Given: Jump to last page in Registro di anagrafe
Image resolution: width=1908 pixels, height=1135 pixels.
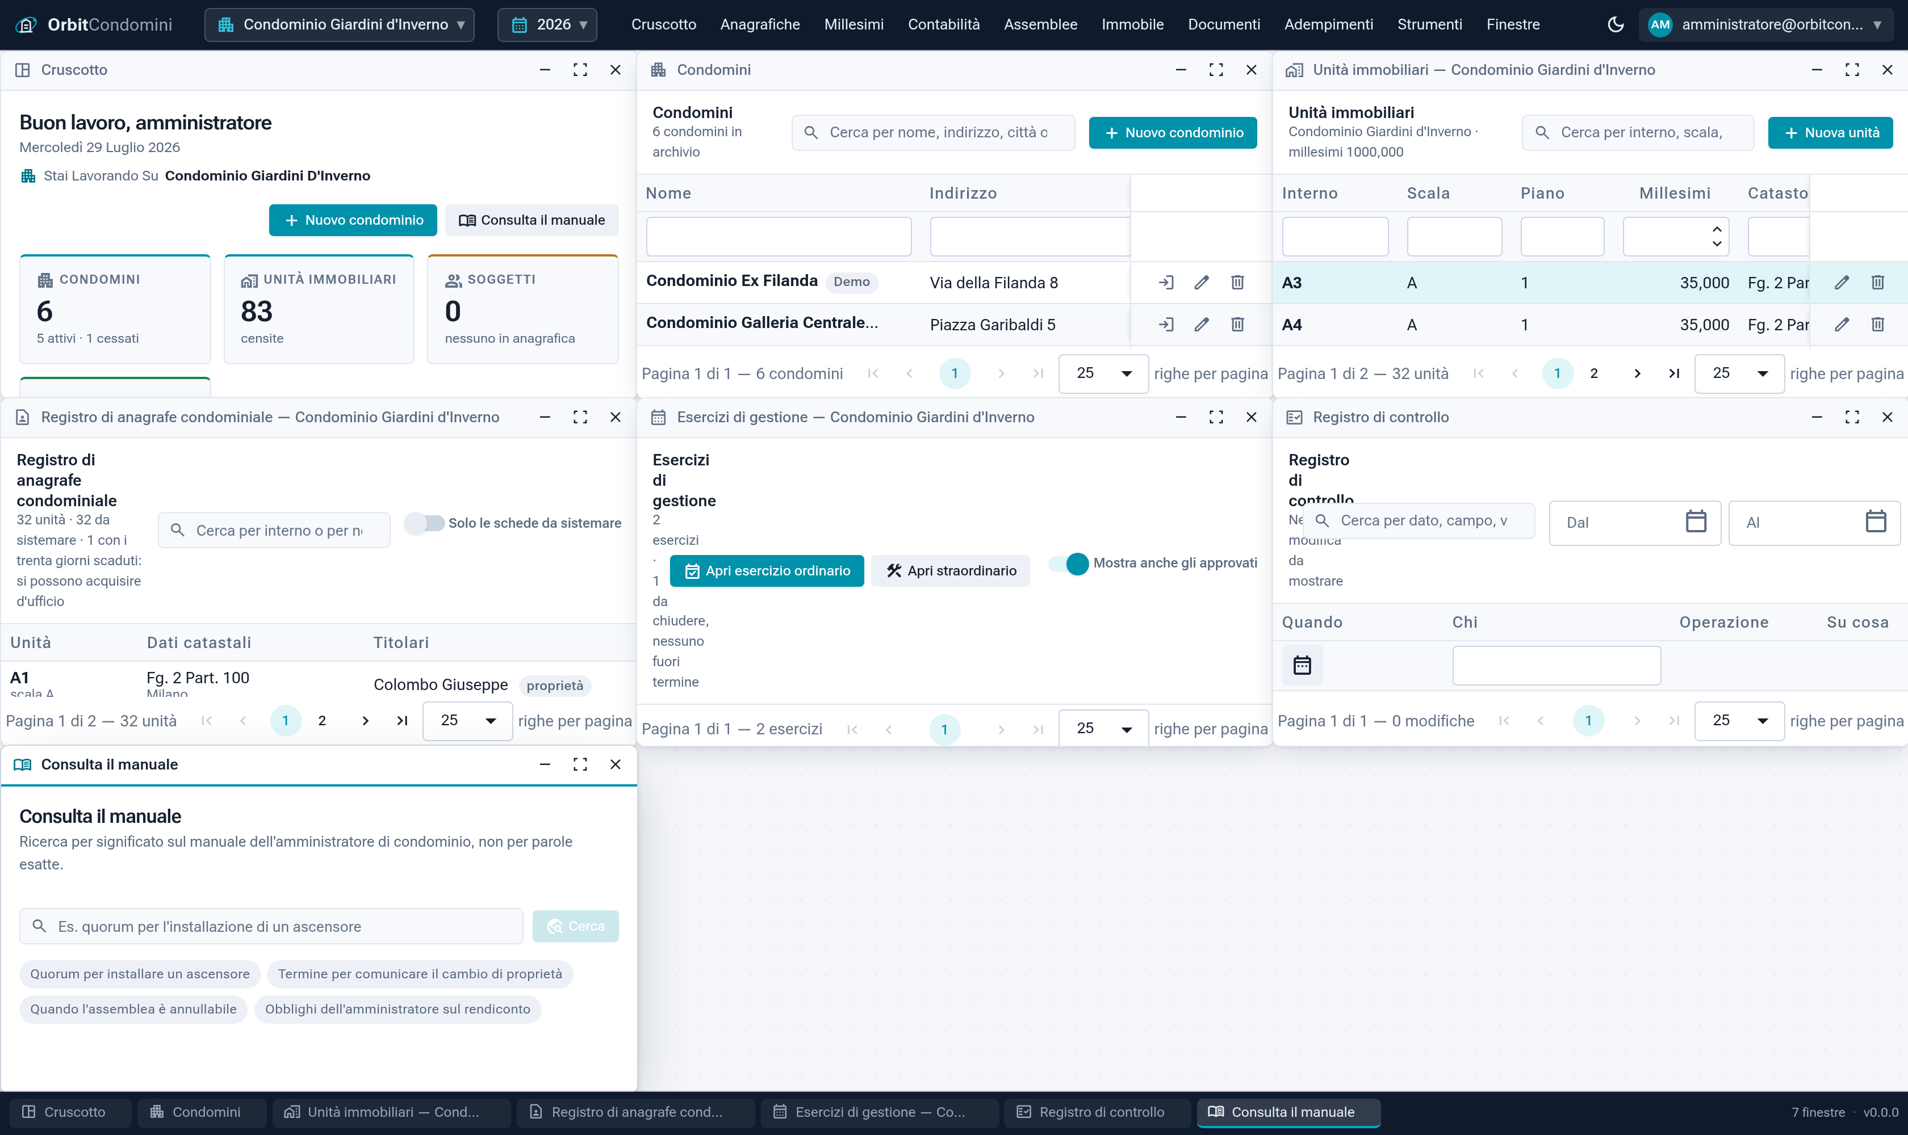Looking at the screenshot, I should click(x=402, y=721).
